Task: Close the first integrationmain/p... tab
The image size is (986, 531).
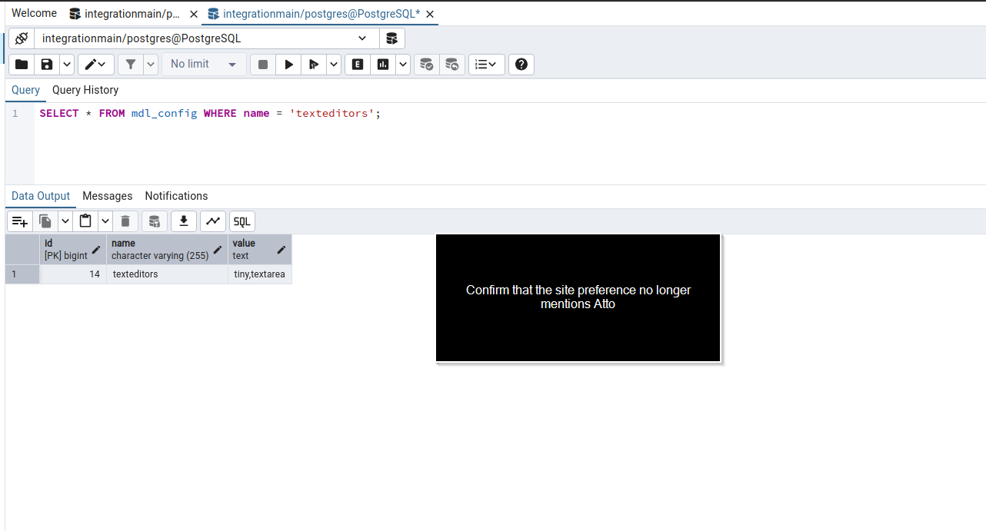Action: pyautogui.click(x=192, y=14)
